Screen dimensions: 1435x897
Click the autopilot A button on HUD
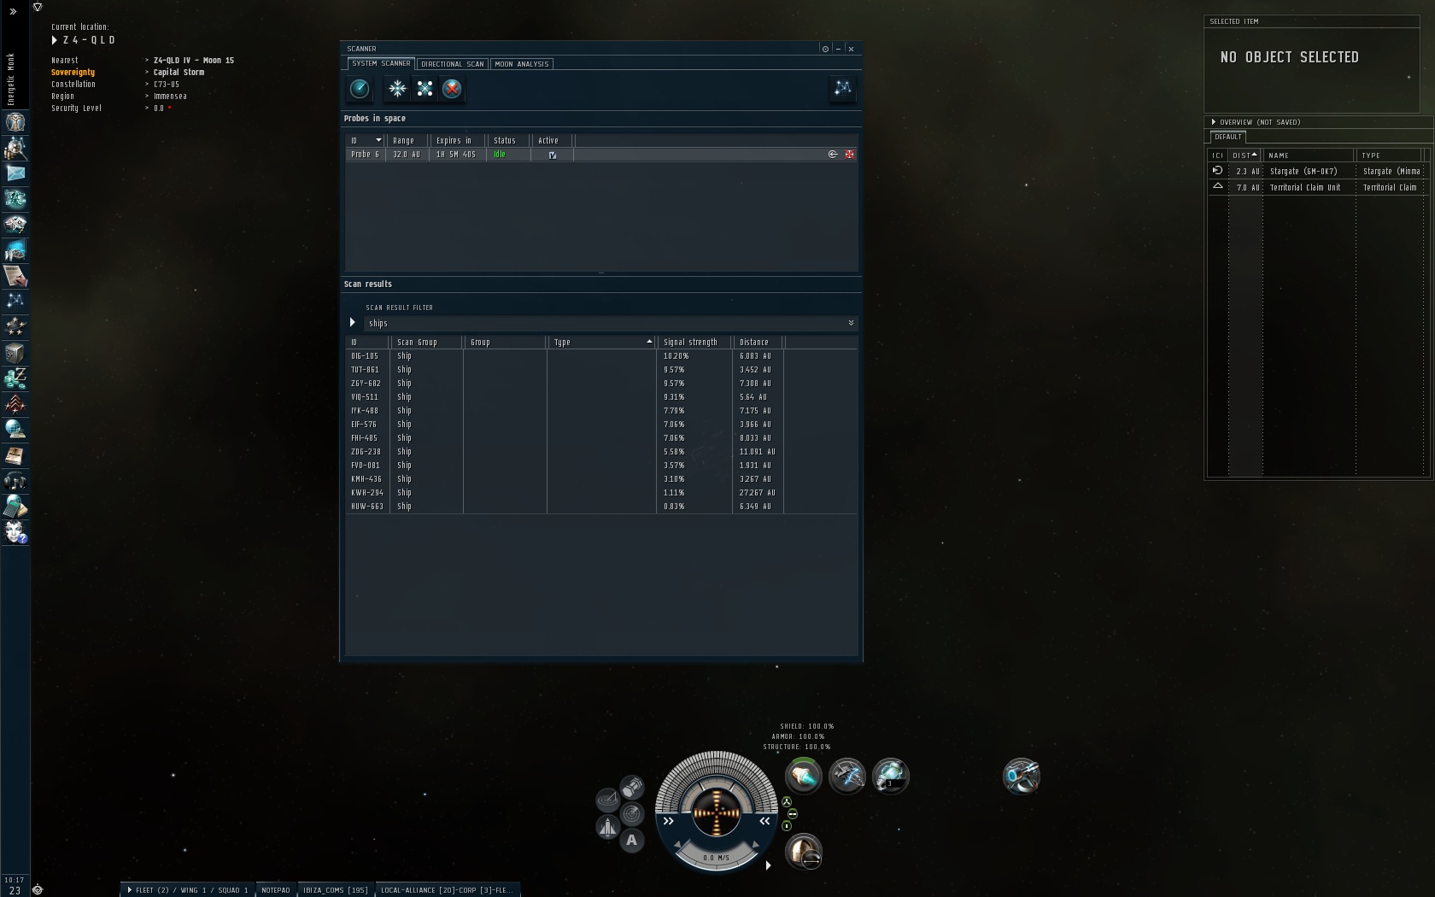pos(632,841)
